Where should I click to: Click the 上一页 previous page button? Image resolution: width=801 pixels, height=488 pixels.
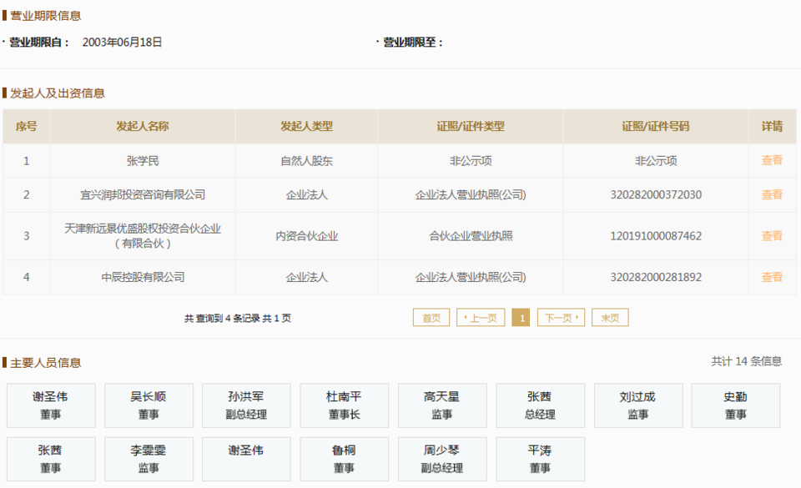[481, 318]
